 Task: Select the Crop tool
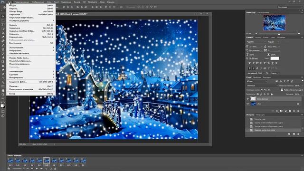click(3, 33)
